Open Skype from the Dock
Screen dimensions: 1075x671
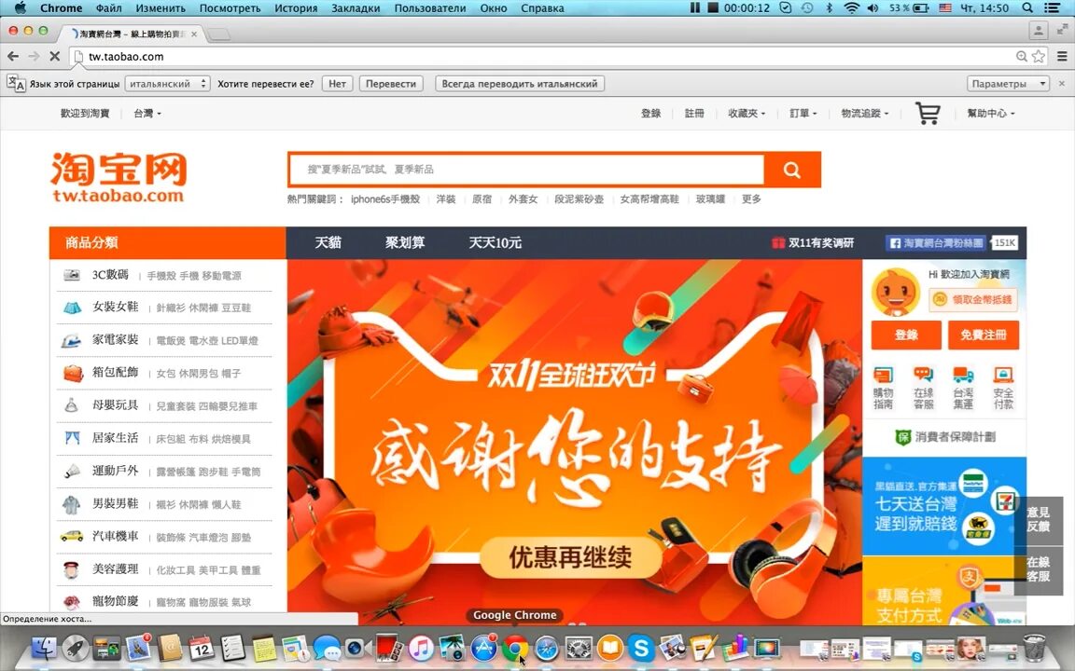coord(641,647)
